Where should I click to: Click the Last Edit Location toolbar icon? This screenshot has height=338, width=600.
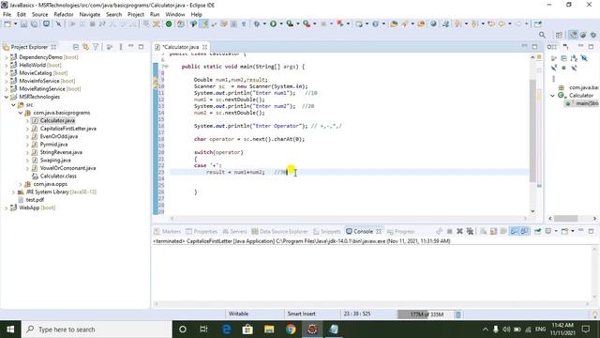(x=491, y=23)
